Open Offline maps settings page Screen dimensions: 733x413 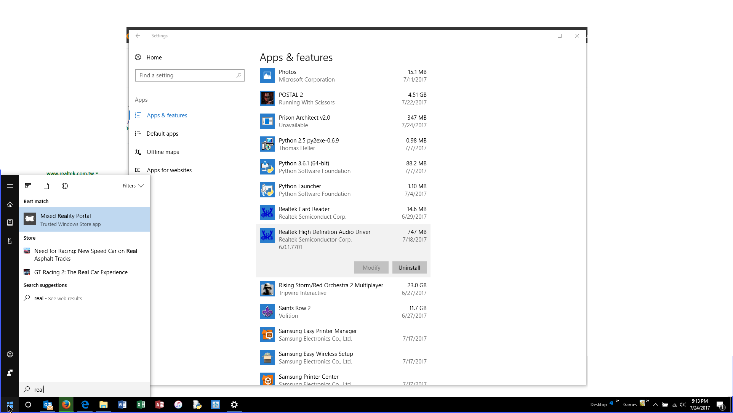[x=163, y=152]
